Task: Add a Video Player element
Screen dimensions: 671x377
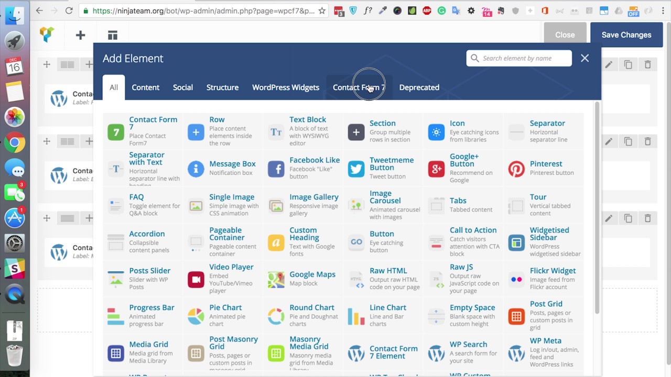Action: (x=223, y=279)
